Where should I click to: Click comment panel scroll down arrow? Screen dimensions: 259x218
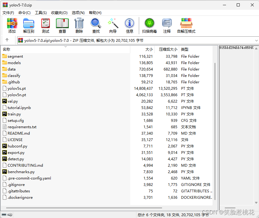256,203
